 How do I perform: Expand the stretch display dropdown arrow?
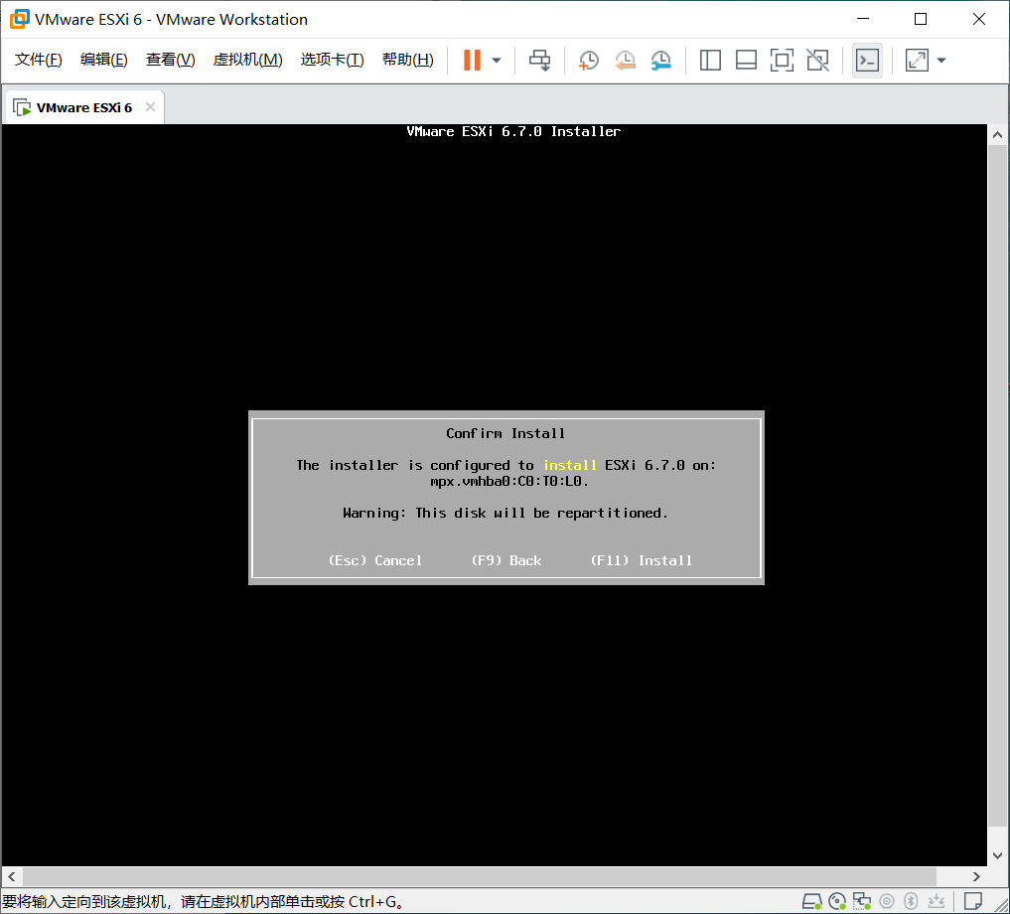[x=941, y=61]
